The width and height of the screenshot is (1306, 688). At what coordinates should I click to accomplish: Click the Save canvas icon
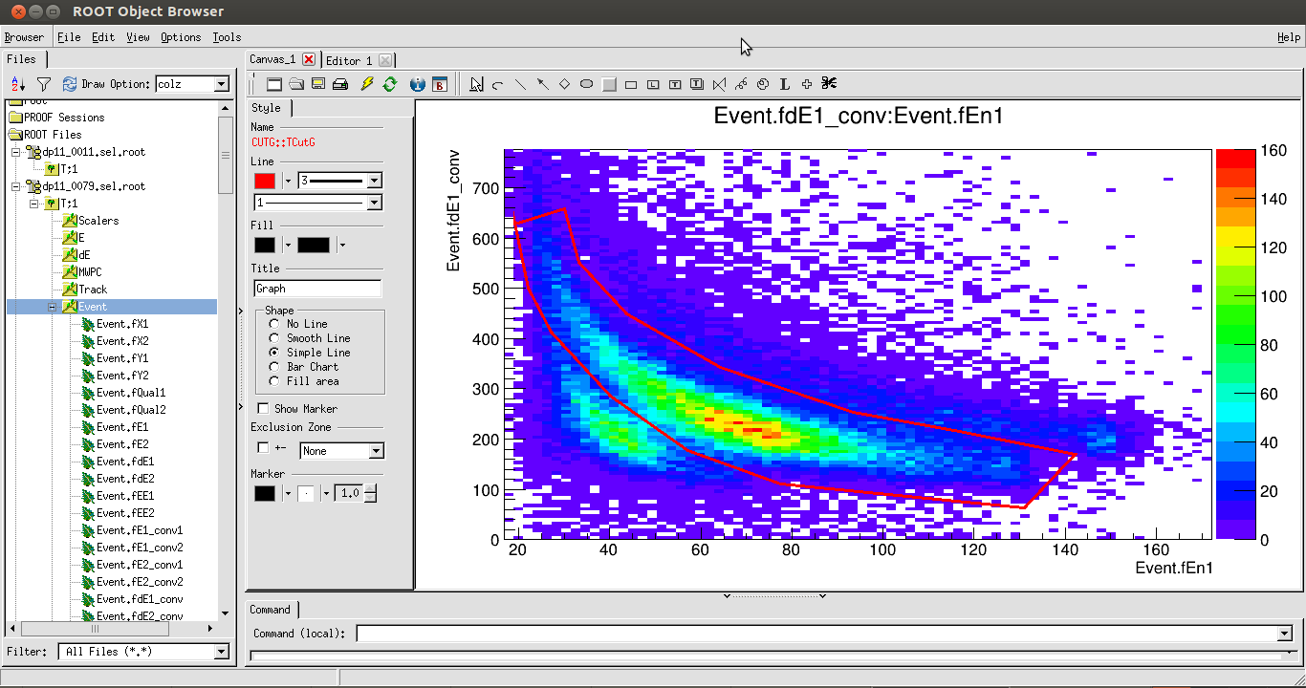click(x=318, y=84)
